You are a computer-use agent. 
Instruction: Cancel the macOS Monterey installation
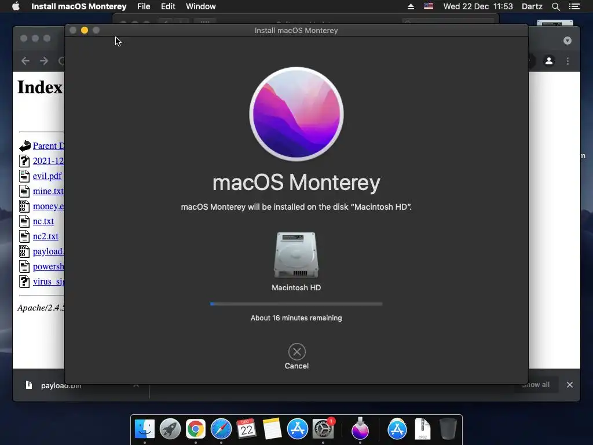(297, 356)
